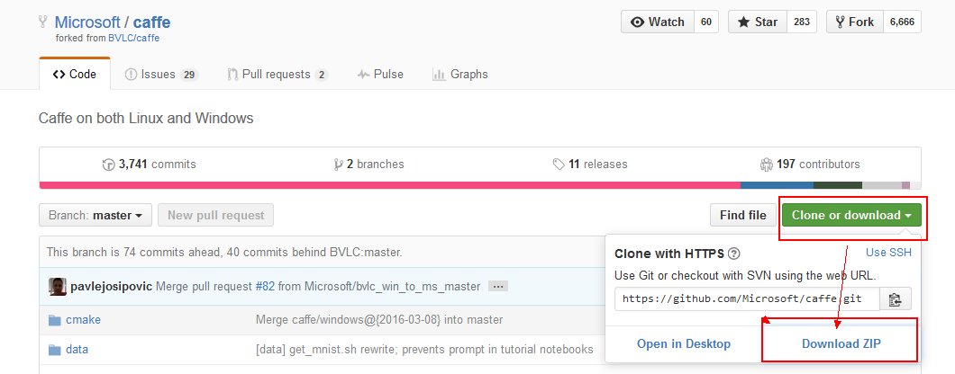Toggle the Clone or download dropdown
The image size is (955, 374).
pos(851,215)
